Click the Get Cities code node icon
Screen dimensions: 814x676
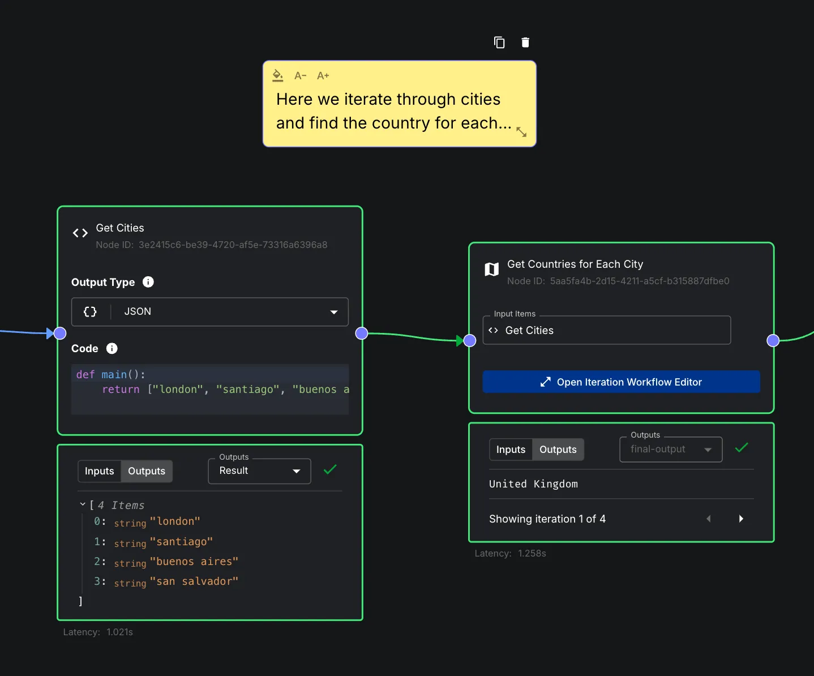80,233
